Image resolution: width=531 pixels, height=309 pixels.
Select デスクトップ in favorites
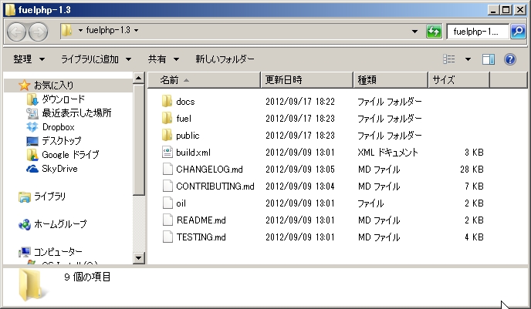[x=62, y=141]
